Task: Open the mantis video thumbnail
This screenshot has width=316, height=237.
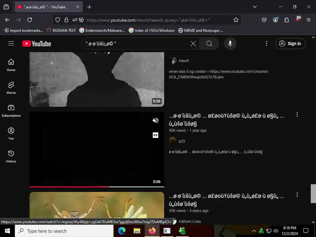Action: (x=97, y=205)
